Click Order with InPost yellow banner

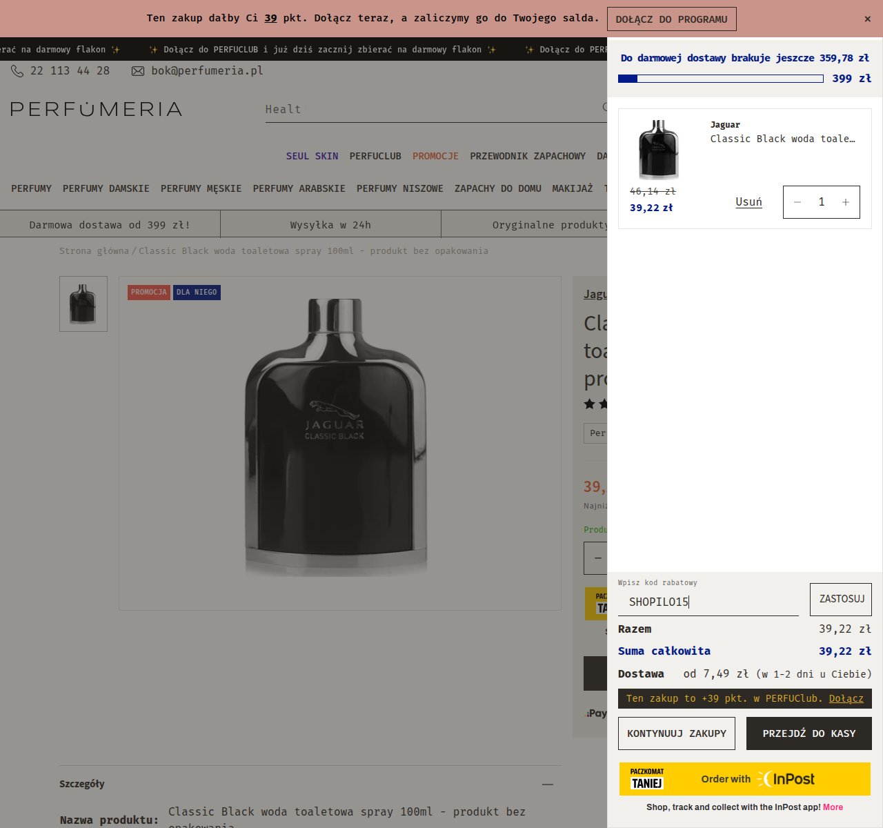click(745, 779)
